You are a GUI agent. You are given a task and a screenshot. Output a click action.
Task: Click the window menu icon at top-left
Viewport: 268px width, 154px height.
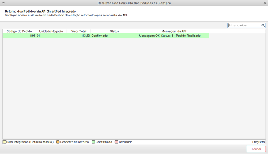(3, 3)
